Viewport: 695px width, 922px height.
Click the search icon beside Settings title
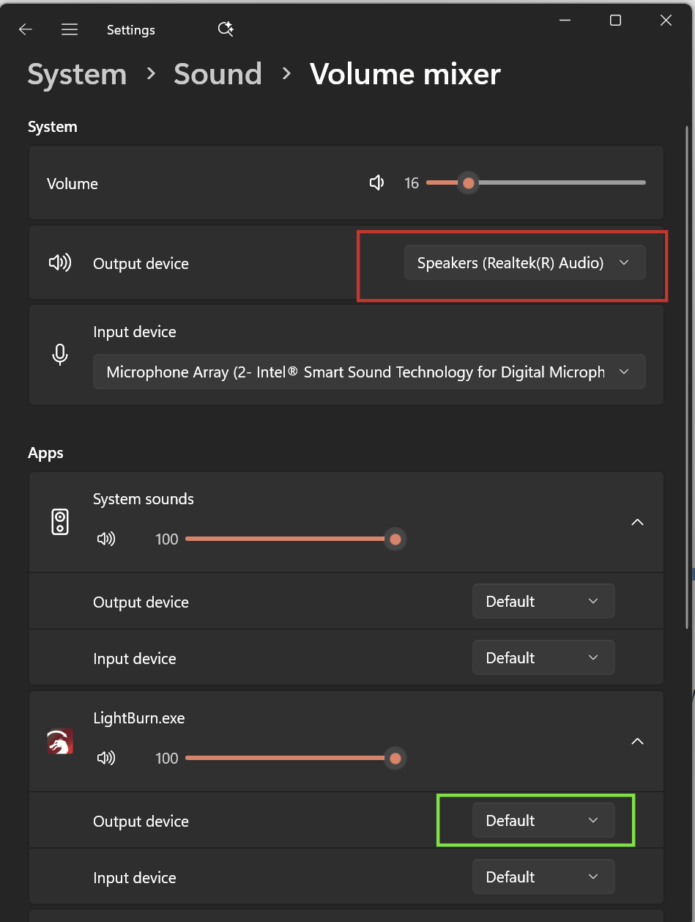click(226, 29)
